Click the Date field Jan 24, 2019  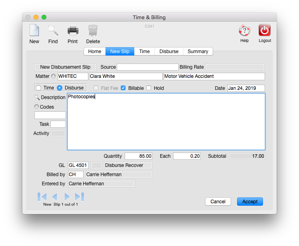pyautogui.click(x=246, y=88)
